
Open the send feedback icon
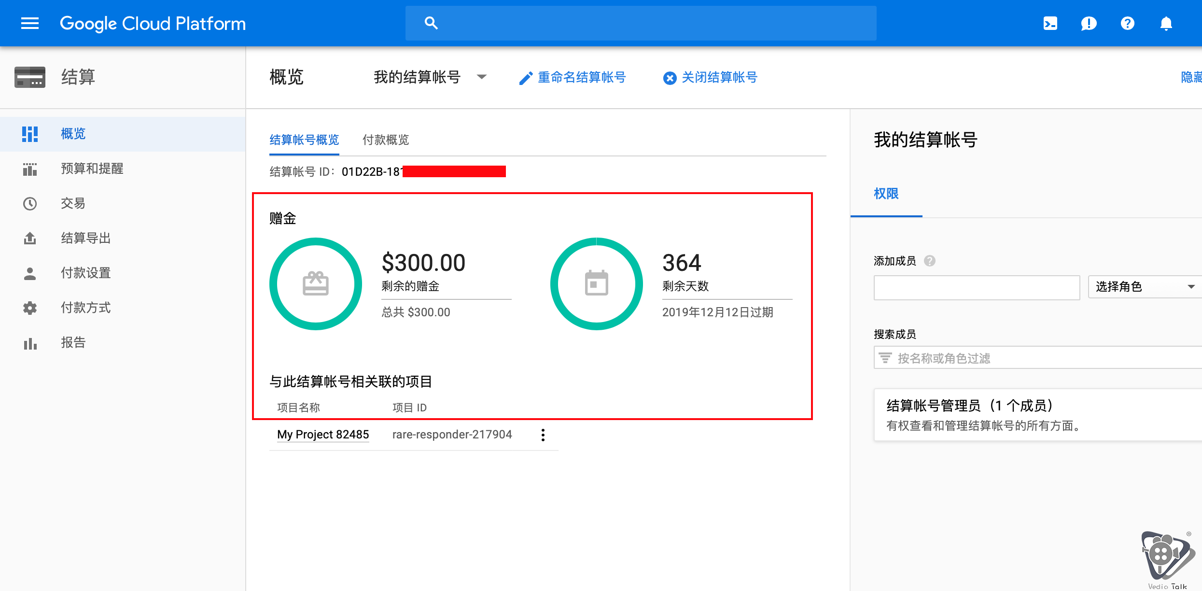[1089, 23]
